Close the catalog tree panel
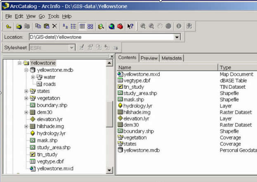 coord(112,56)
